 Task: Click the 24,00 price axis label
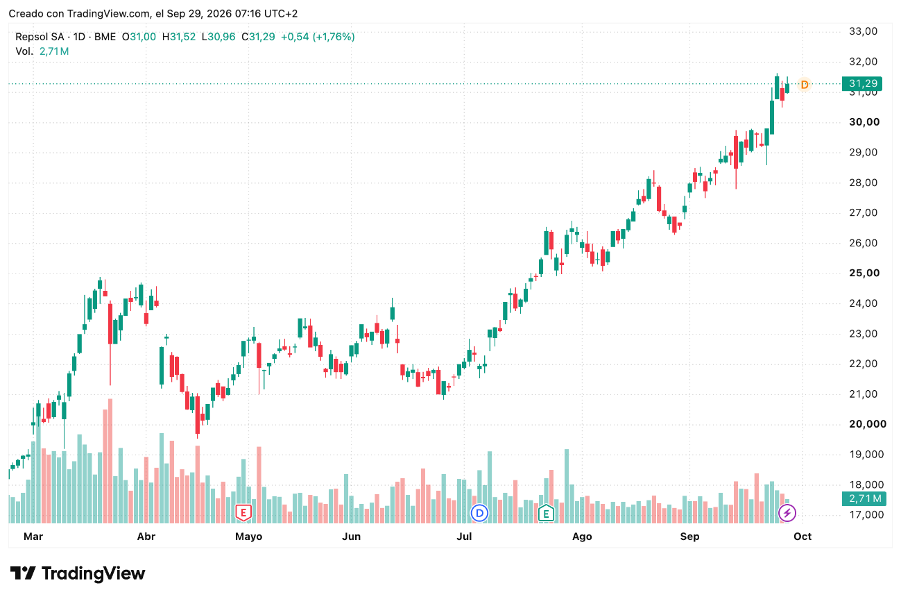click(x=864, y=303)
